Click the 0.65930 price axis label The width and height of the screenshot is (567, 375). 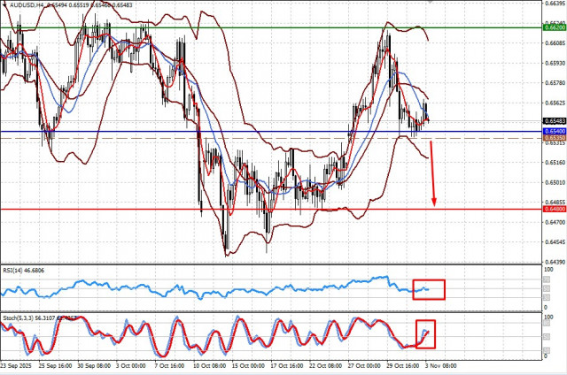click(555, 63)
